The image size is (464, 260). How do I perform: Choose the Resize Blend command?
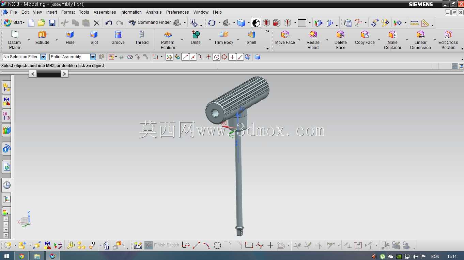pyautogui.click(x=313, y=40)
